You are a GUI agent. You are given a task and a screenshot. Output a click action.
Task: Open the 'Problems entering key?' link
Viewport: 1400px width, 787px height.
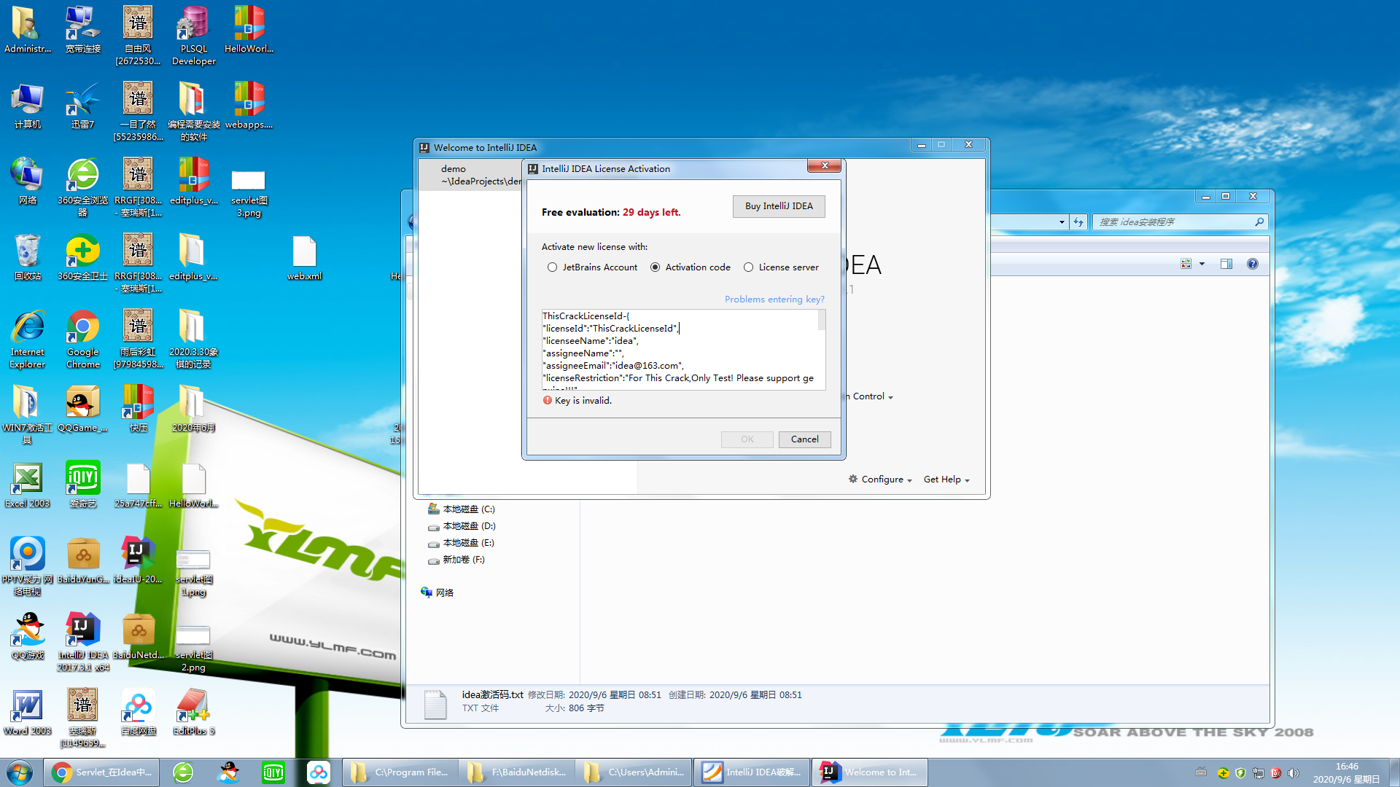point(774,299)
